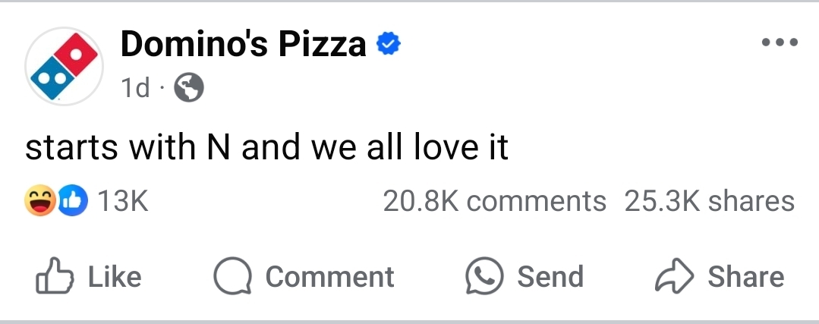Open the three-dot post options menu
Viewport: 819px width, 324px height.
coord(779,42)
